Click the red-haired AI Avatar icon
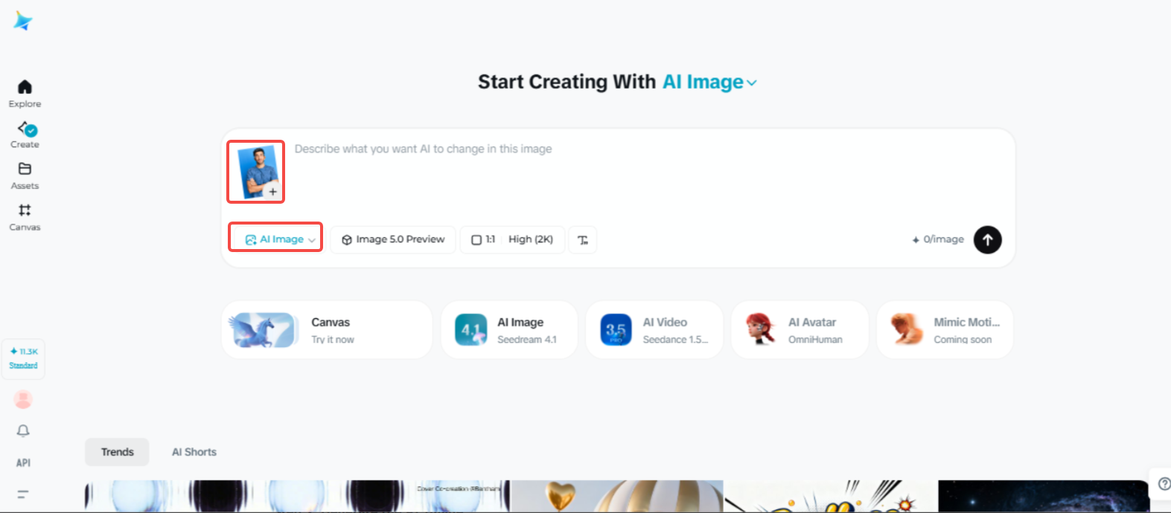The height and width of the screenshot is (513, 1171). click(x=761, y=330)
